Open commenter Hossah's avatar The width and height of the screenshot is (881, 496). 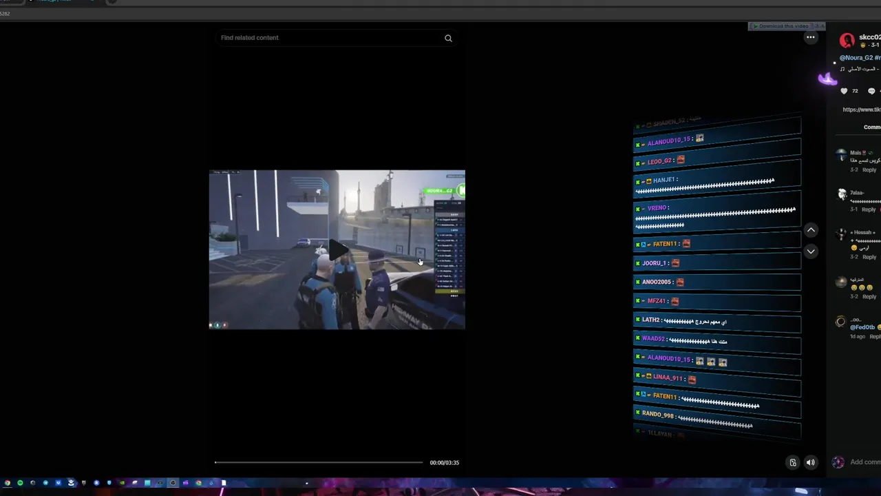click(x=841, y=235)
